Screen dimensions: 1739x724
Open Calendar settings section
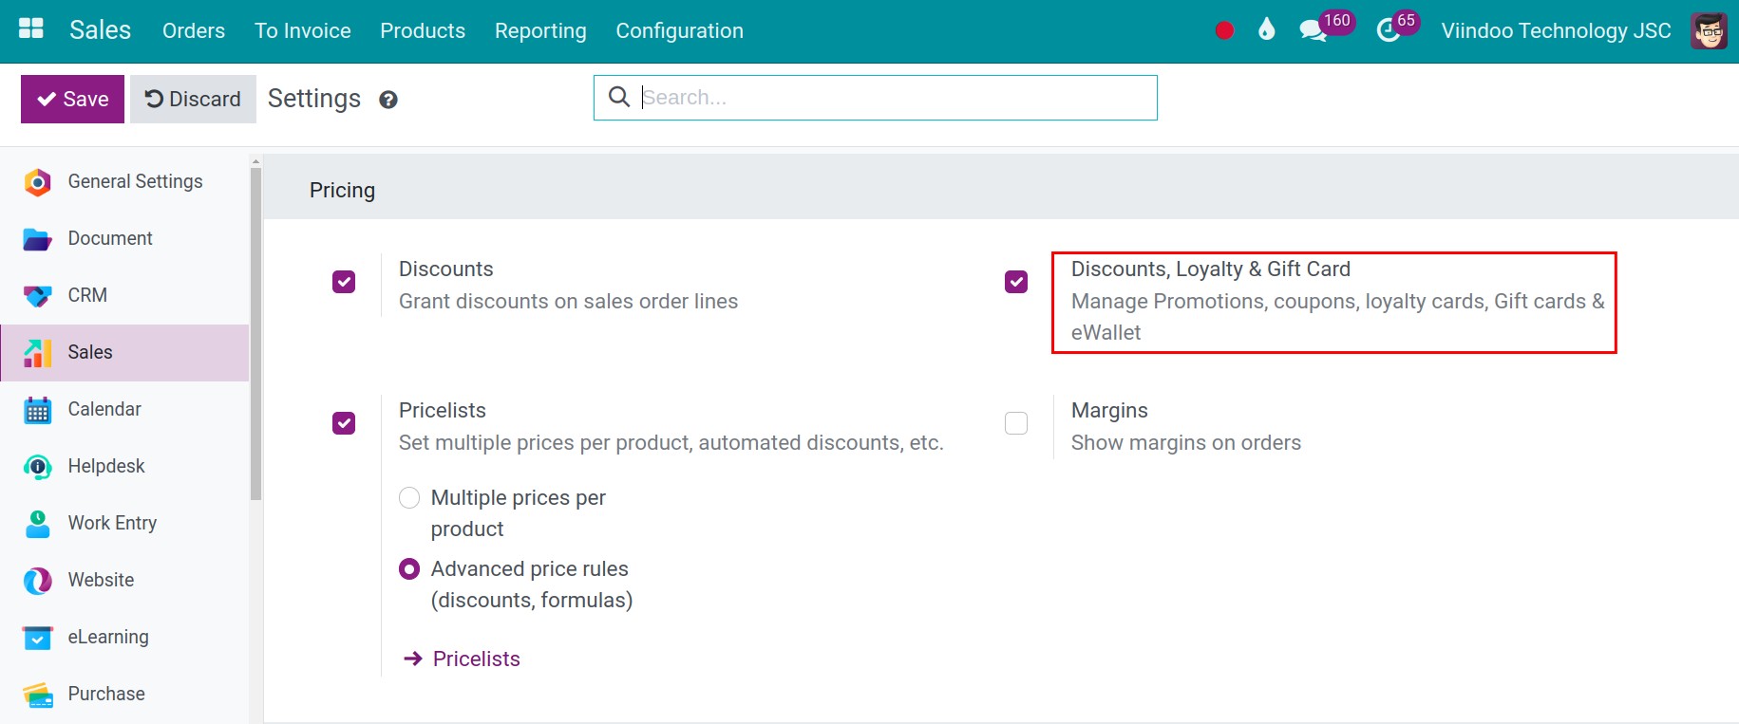pos(124,409)
